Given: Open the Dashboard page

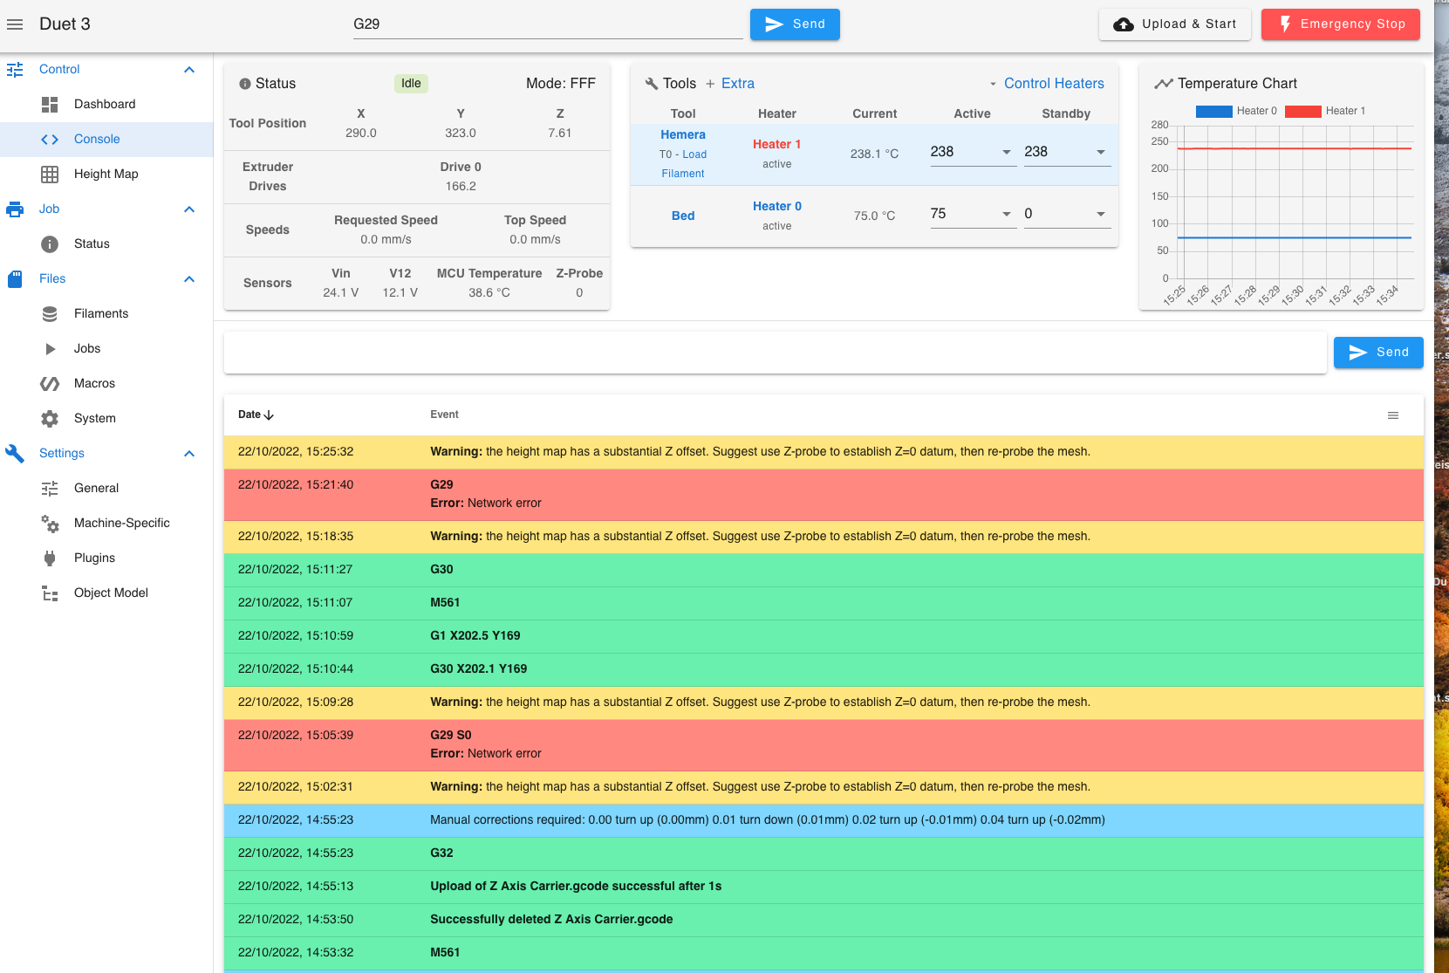Looking at the screenshot, I should pyautogui.click(x=106, y=105).
